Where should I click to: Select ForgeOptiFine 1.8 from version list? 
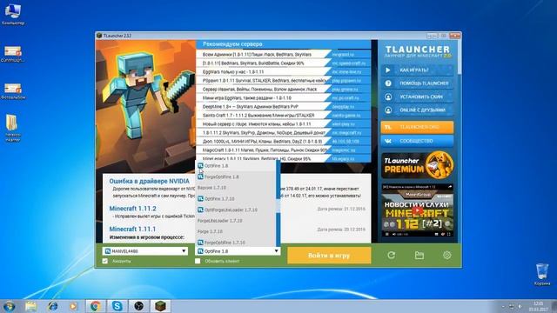tap(235, 176)
